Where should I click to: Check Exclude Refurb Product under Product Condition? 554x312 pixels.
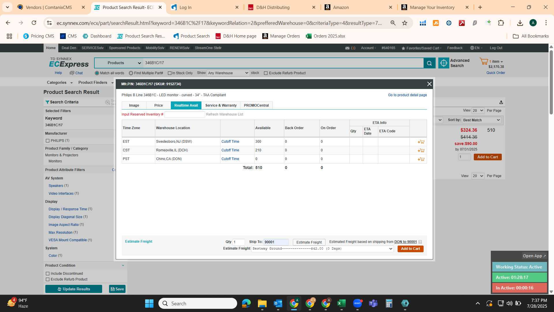[48, 279]
